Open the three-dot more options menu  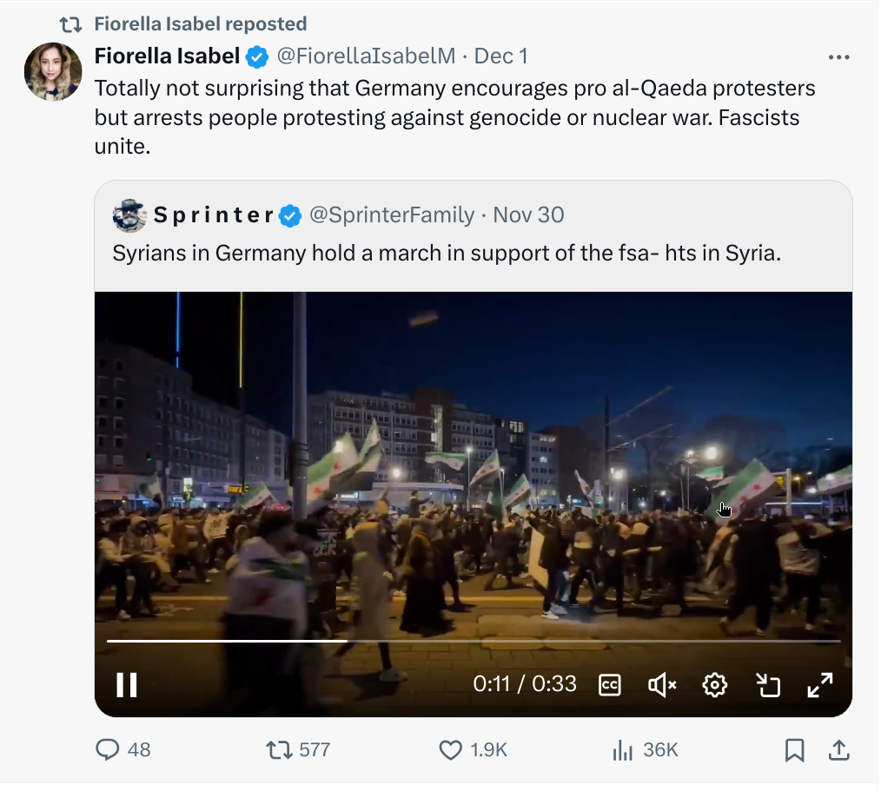838,57
